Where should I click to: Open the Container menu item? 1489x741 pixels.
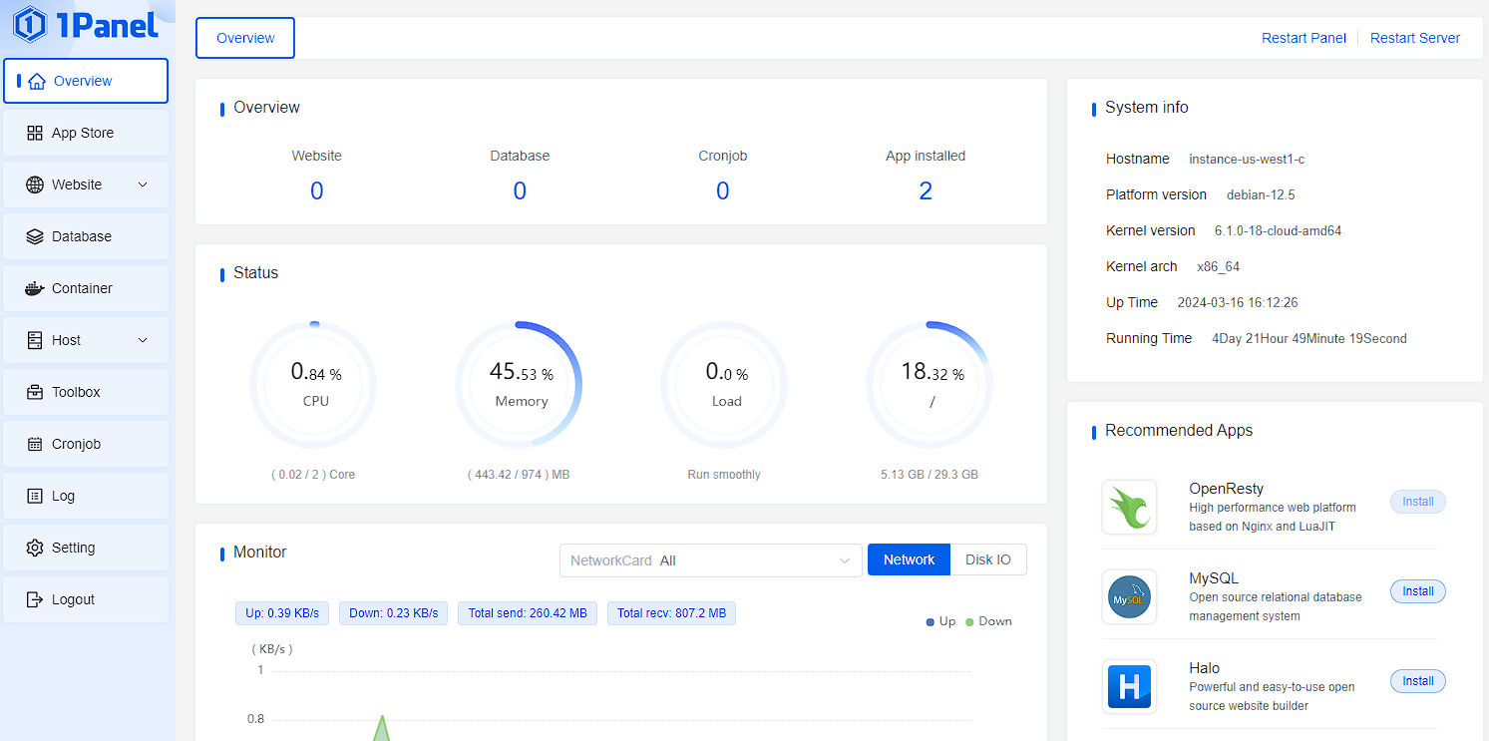86,288
